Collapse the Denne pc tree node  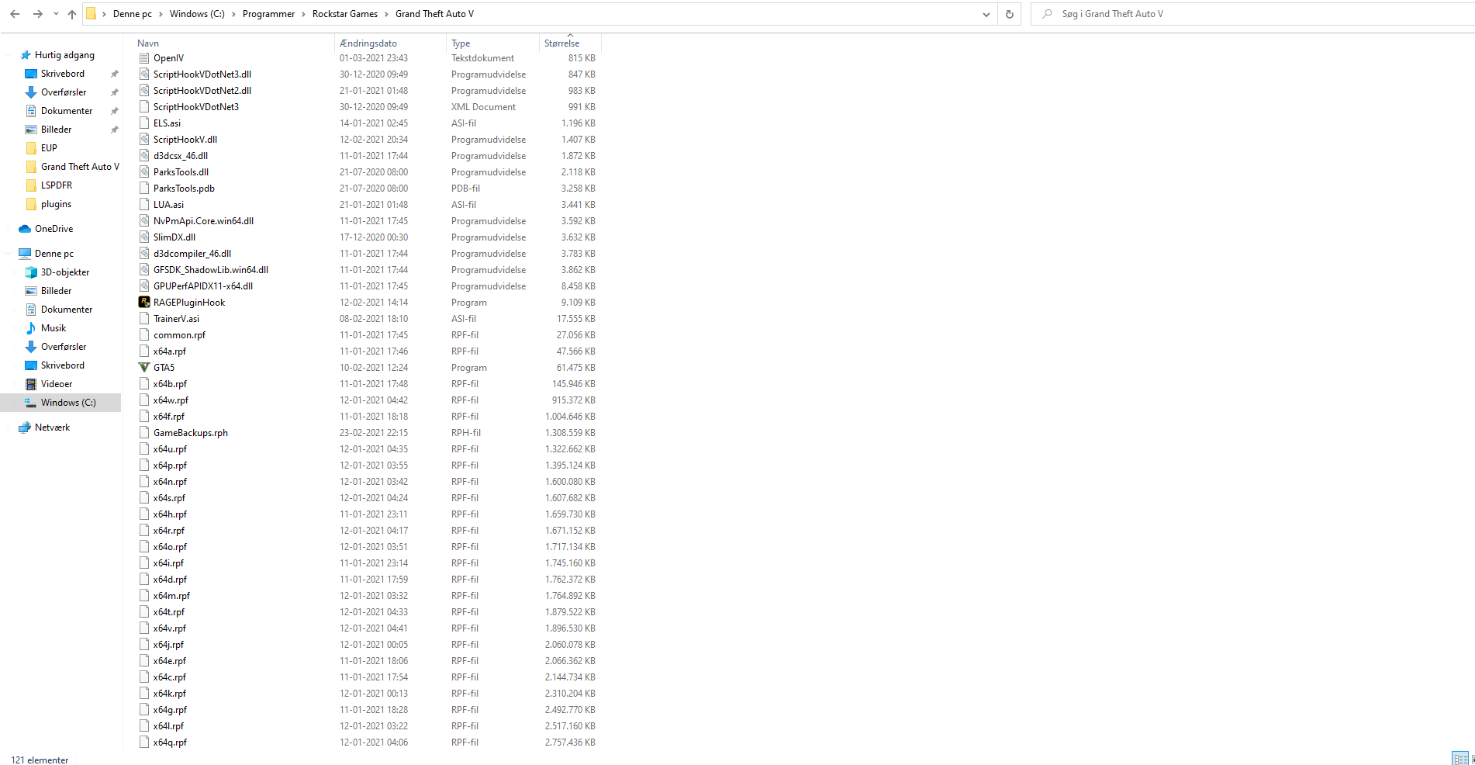point(9,254)
